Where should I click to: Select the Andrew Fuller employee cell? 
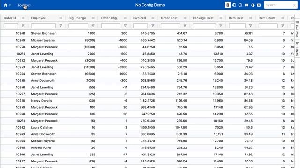point(41,147)
